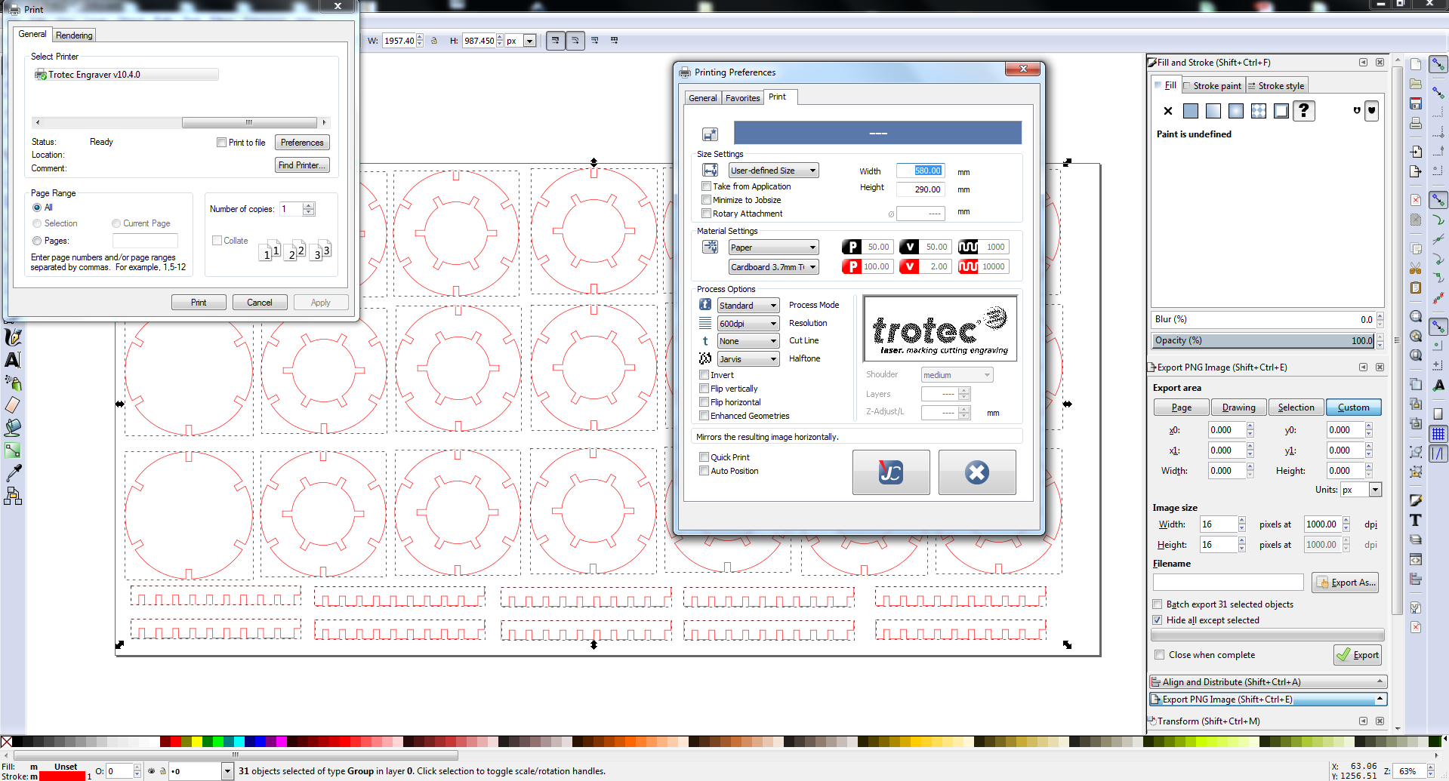Open Text and Font dialog icon
This screenshot has height=781, width=1449.
click(1416, 520)
